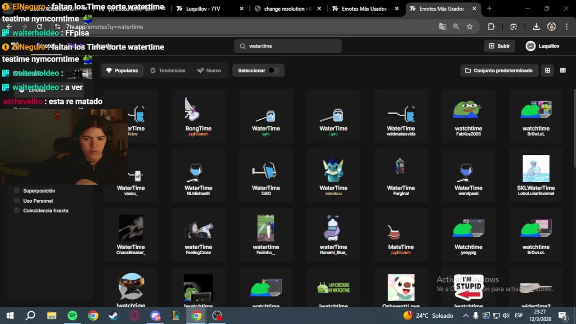Open the watertime emote by Fezinho_
This screenshot has width=576, height=324.
pos(266,234)
